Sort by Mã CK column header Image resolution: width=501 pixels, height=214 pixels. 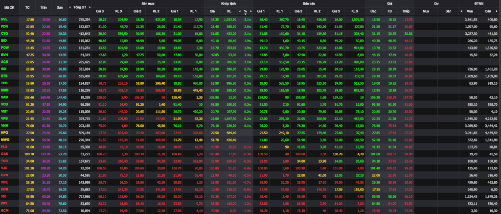(x=9, y=7)
